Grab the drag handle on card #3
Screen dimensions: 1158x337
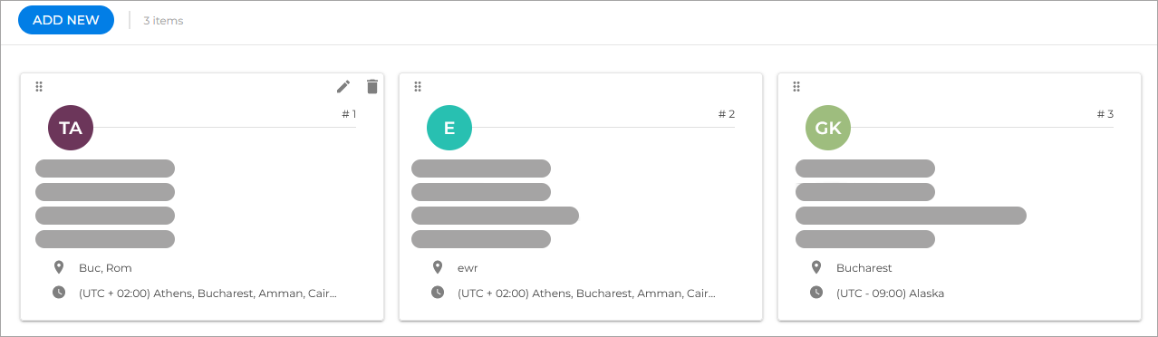pyautogui.click(x=796, y=87)
